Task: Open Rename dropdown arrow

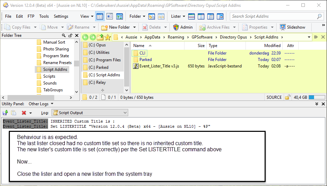Action: (x=94, y=27)
